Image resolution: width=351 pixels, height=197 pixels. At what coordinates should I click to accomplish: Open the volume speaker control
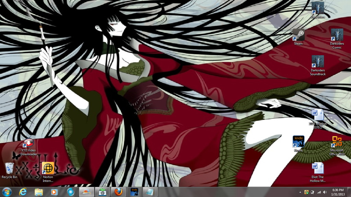click(x=324, y=192)
